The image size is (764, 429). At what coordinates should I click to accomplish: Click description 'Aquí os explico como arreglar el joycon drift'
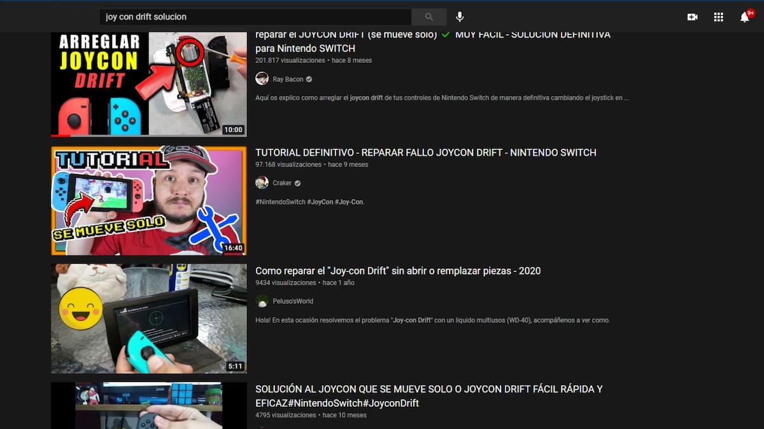pyautogui.click(x=442, y=98)
